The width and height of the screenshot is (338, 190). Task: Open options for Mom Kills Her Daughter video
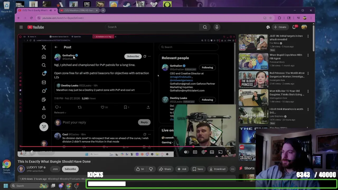308,91
